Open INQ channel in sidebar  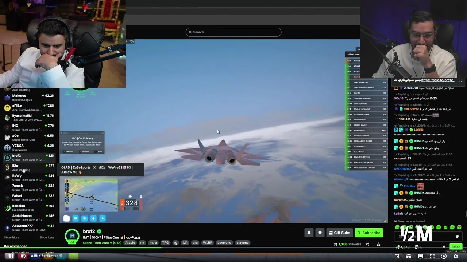tap(29, 128)
